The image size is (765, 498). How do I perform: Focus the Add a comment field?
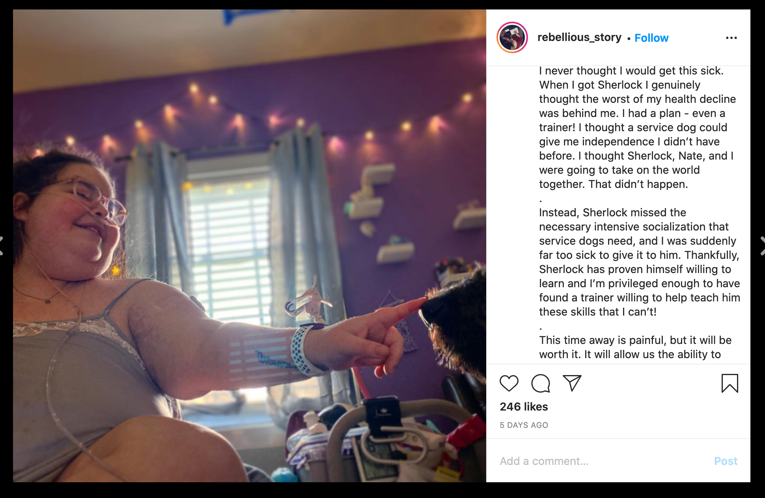603,461
